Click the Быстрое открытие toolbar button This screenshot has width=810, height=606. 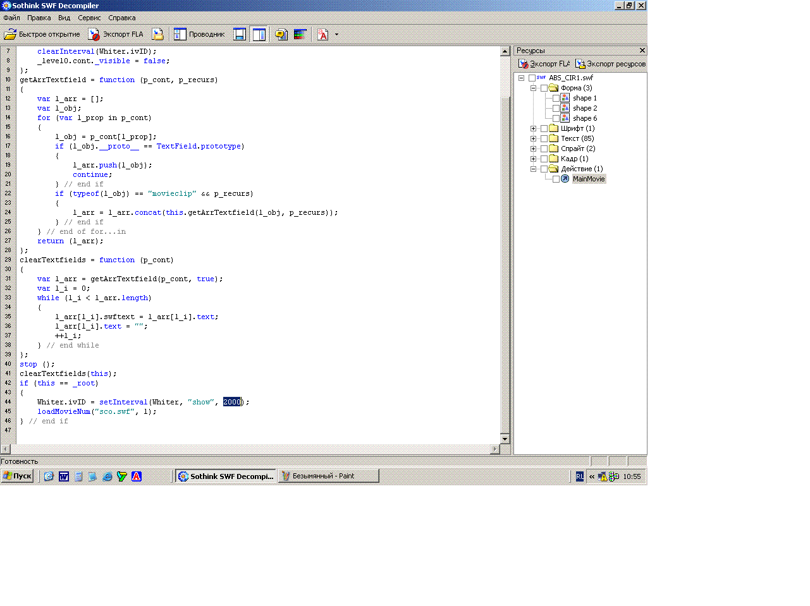pyautogui.click(x=42, y=34)
